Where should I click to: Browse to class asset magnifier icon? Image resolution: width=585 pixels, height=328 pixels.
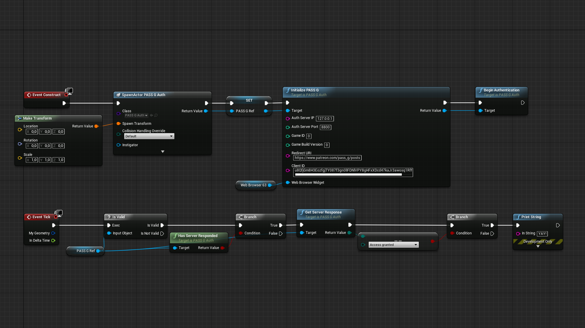click(x=156, y=115)
